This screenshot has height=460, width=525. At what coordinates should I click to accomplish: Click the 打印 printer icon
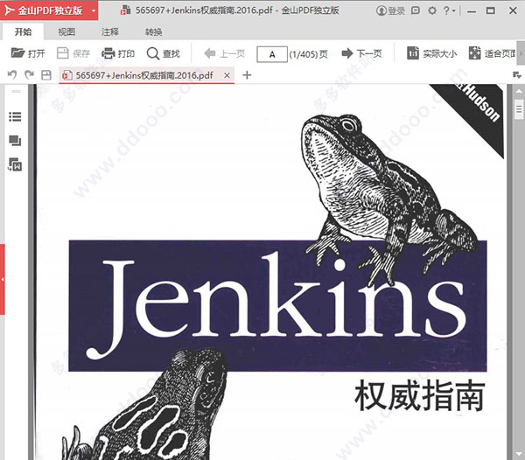[x=108, y=52]
